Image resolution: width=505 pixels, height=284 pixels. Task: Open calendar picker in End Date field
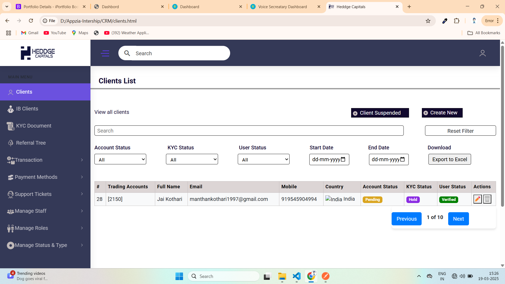[x=402, y=159]
